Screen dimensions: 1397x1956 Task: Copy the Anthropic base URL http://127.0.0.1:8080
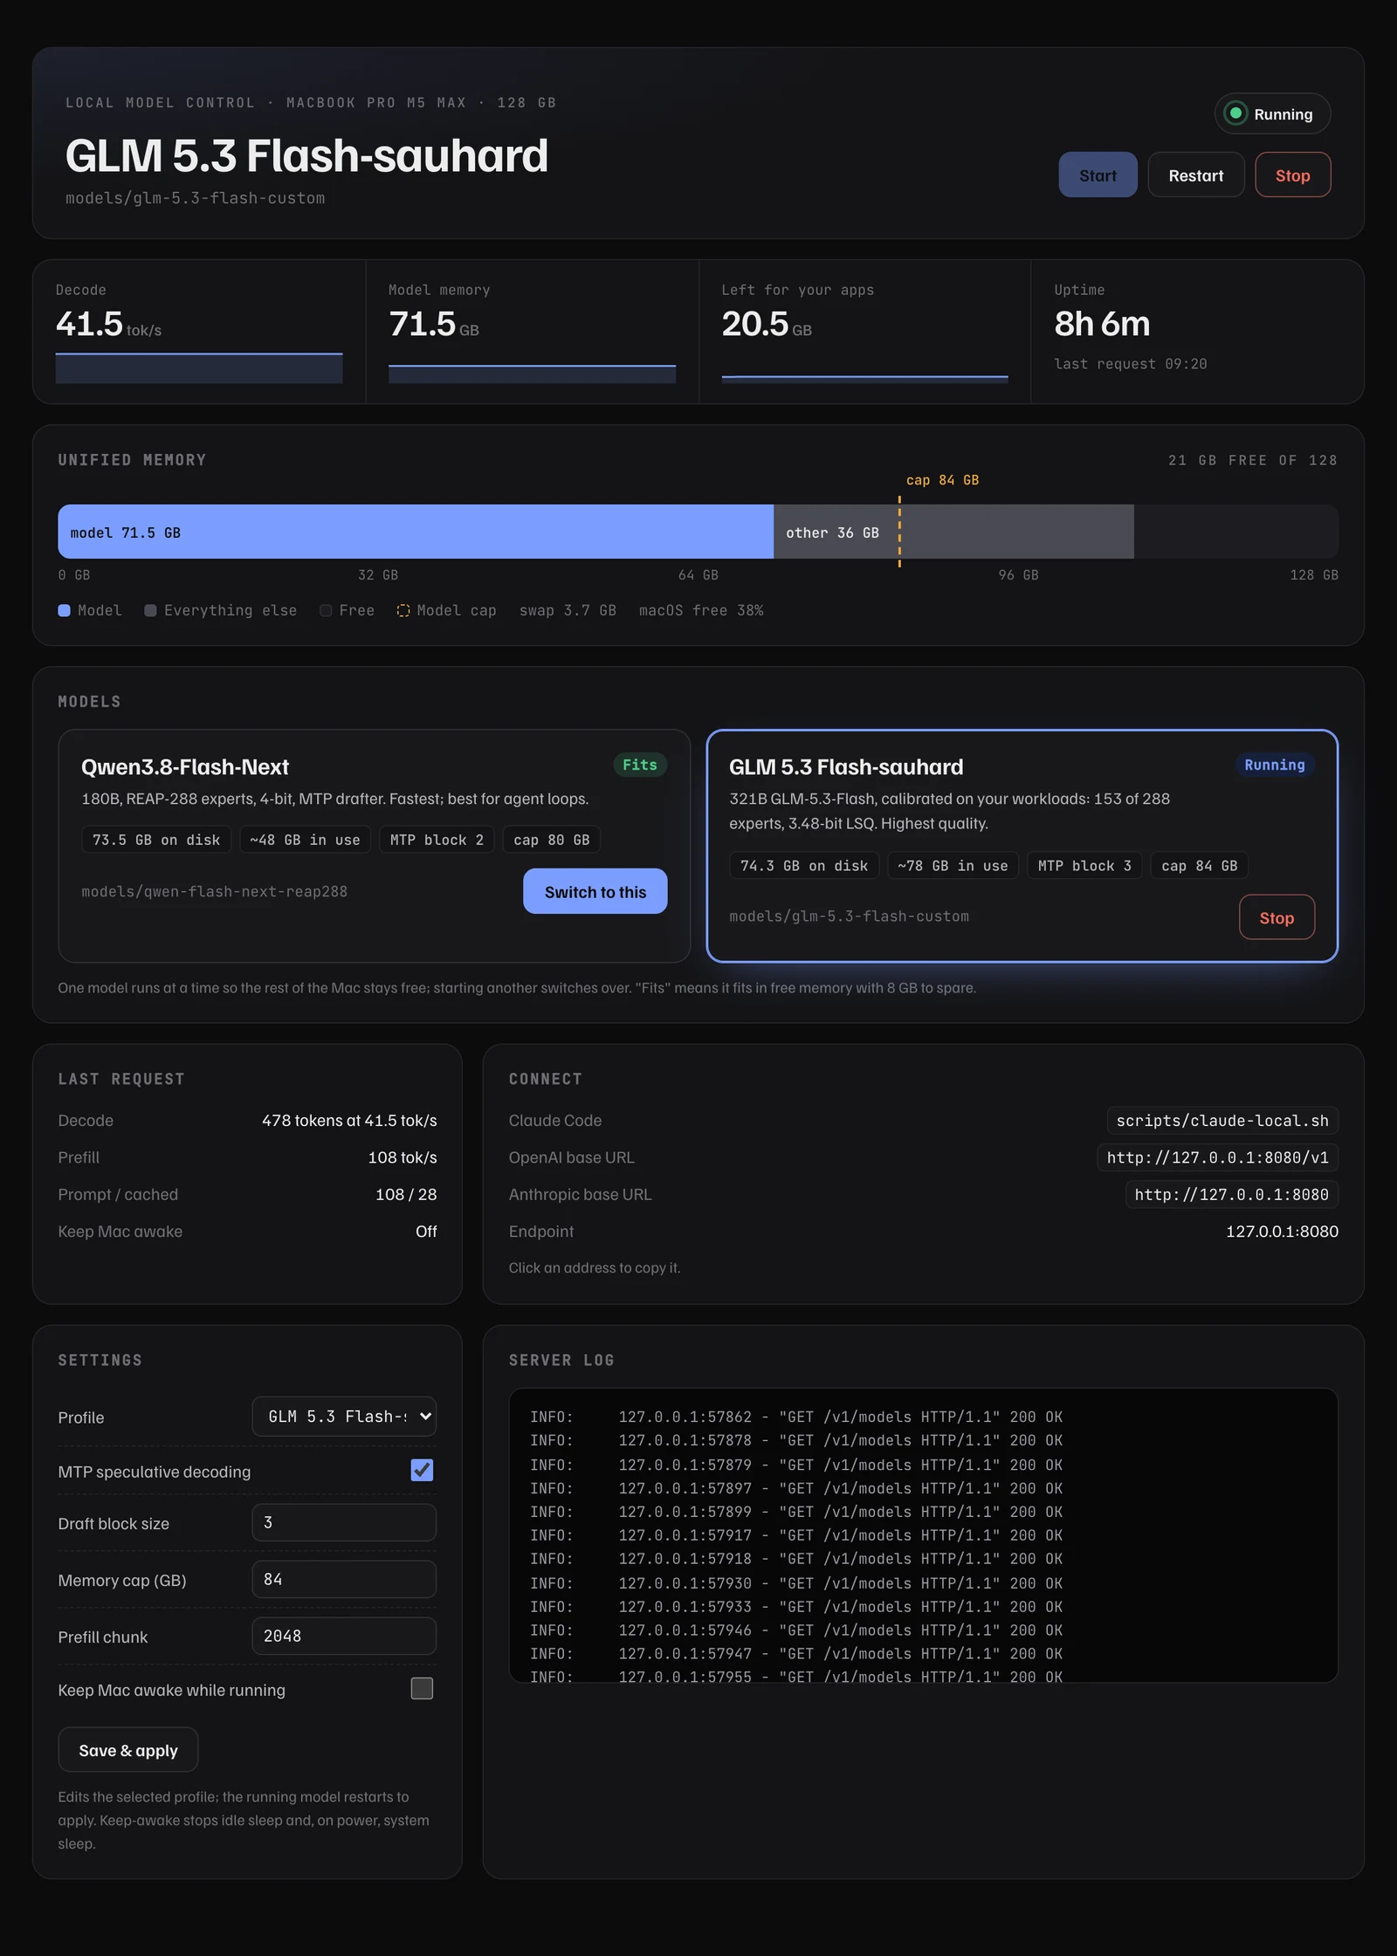[x=1231, y=1195]
